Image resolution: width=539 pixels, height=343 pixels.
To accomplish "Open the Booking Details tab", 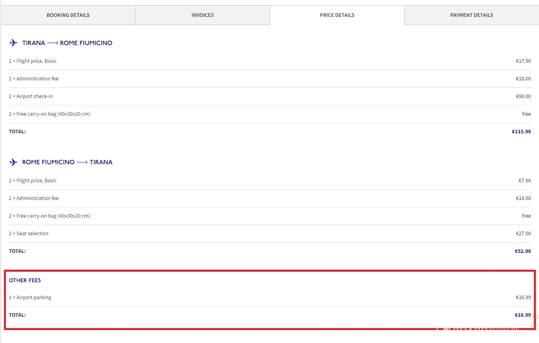I will pyautogui.click(x=68, y=15).
